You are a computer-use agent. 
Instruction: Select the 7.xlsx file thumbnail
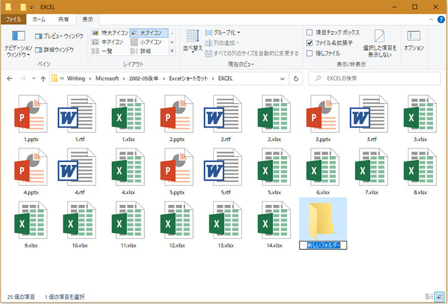point(371,167)
